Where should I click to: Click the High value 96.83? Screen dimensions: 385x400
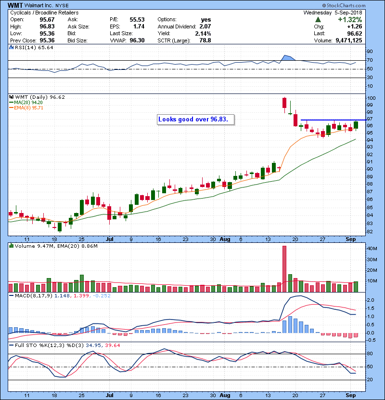click(x=47, y=27)
